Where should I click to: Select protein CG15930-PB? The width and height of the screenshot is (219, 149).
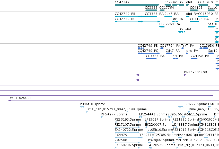204,48
